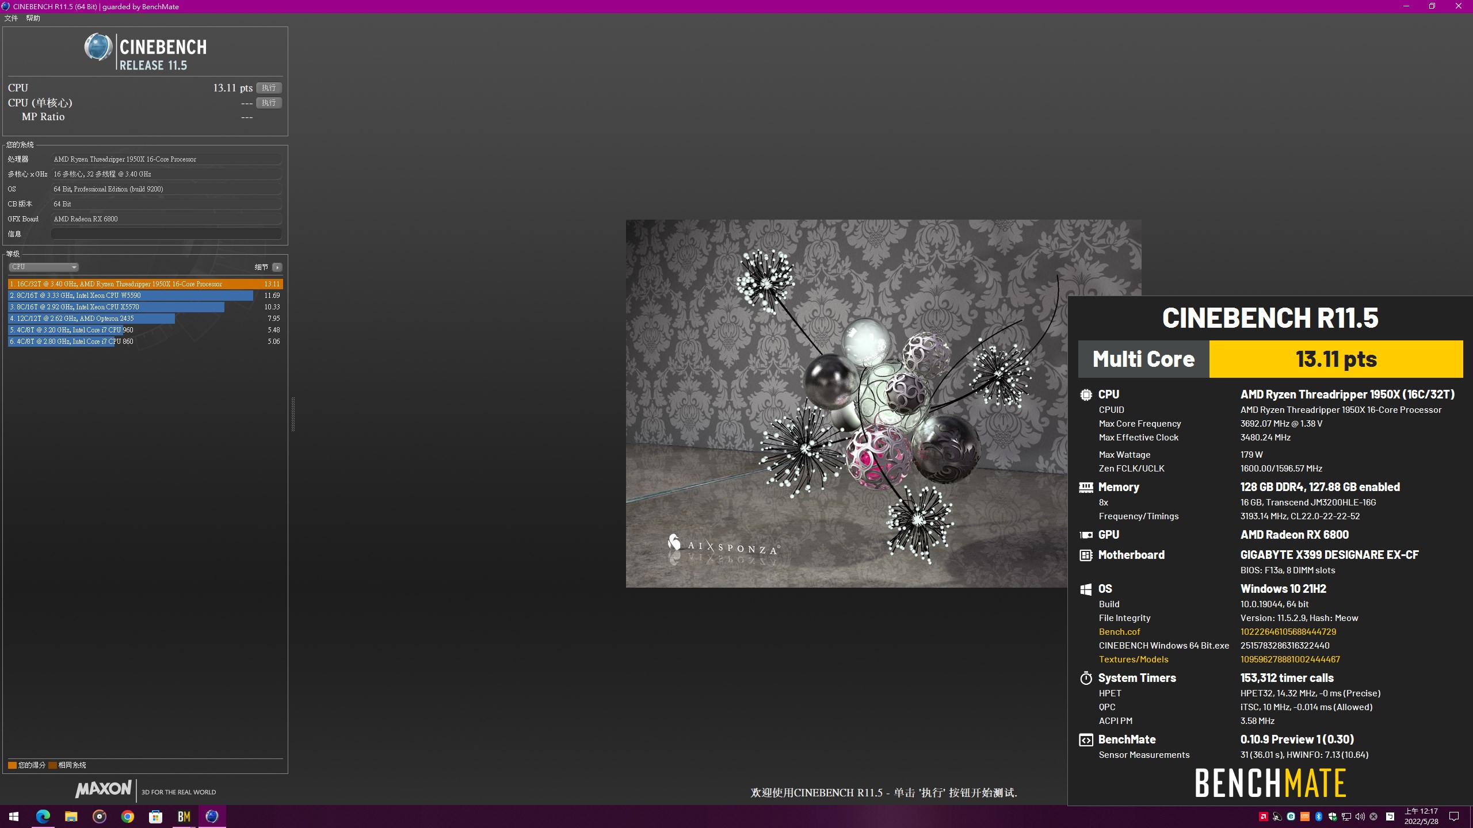1473x828 pixels.
Task: Restore down the Cinebench window
Action: pyautogui.click(x=1432, y=6)
